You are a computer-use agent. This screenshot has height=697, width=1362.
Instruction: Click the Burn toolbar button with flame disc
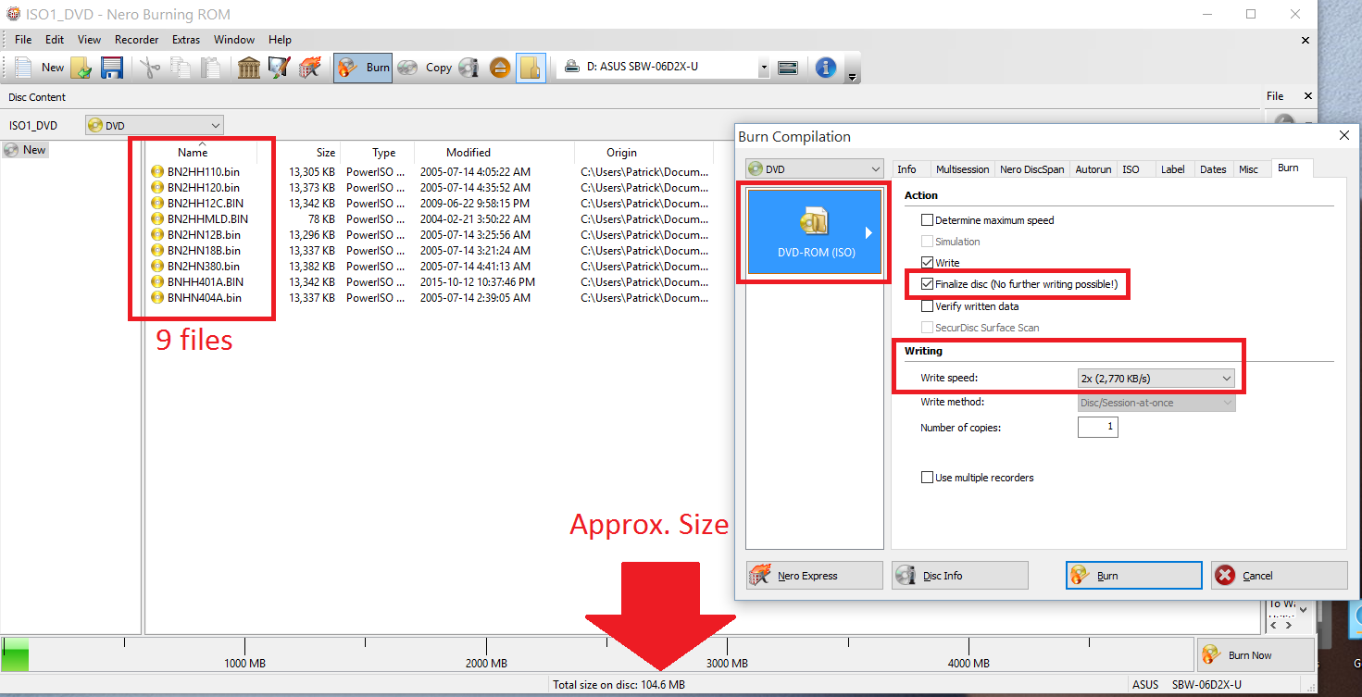pos(363,67)
